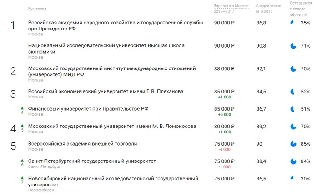Click green up arrow above rank 6

tap(21, 160)
